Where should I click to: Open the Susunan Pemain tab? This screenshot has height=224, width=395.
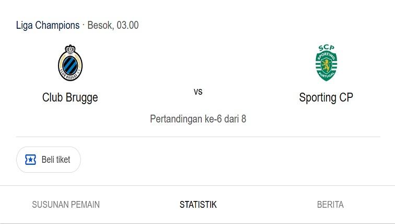[66, 205]
